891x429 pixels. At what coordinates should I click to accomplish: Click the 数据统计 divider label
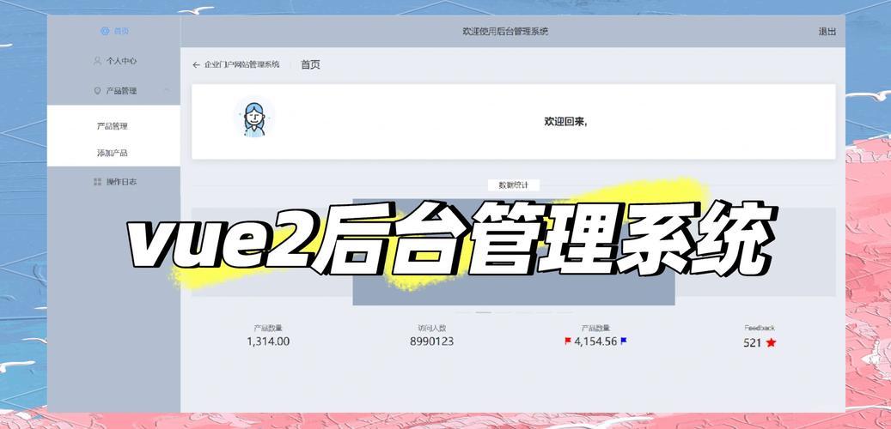[x=513, y=185]
